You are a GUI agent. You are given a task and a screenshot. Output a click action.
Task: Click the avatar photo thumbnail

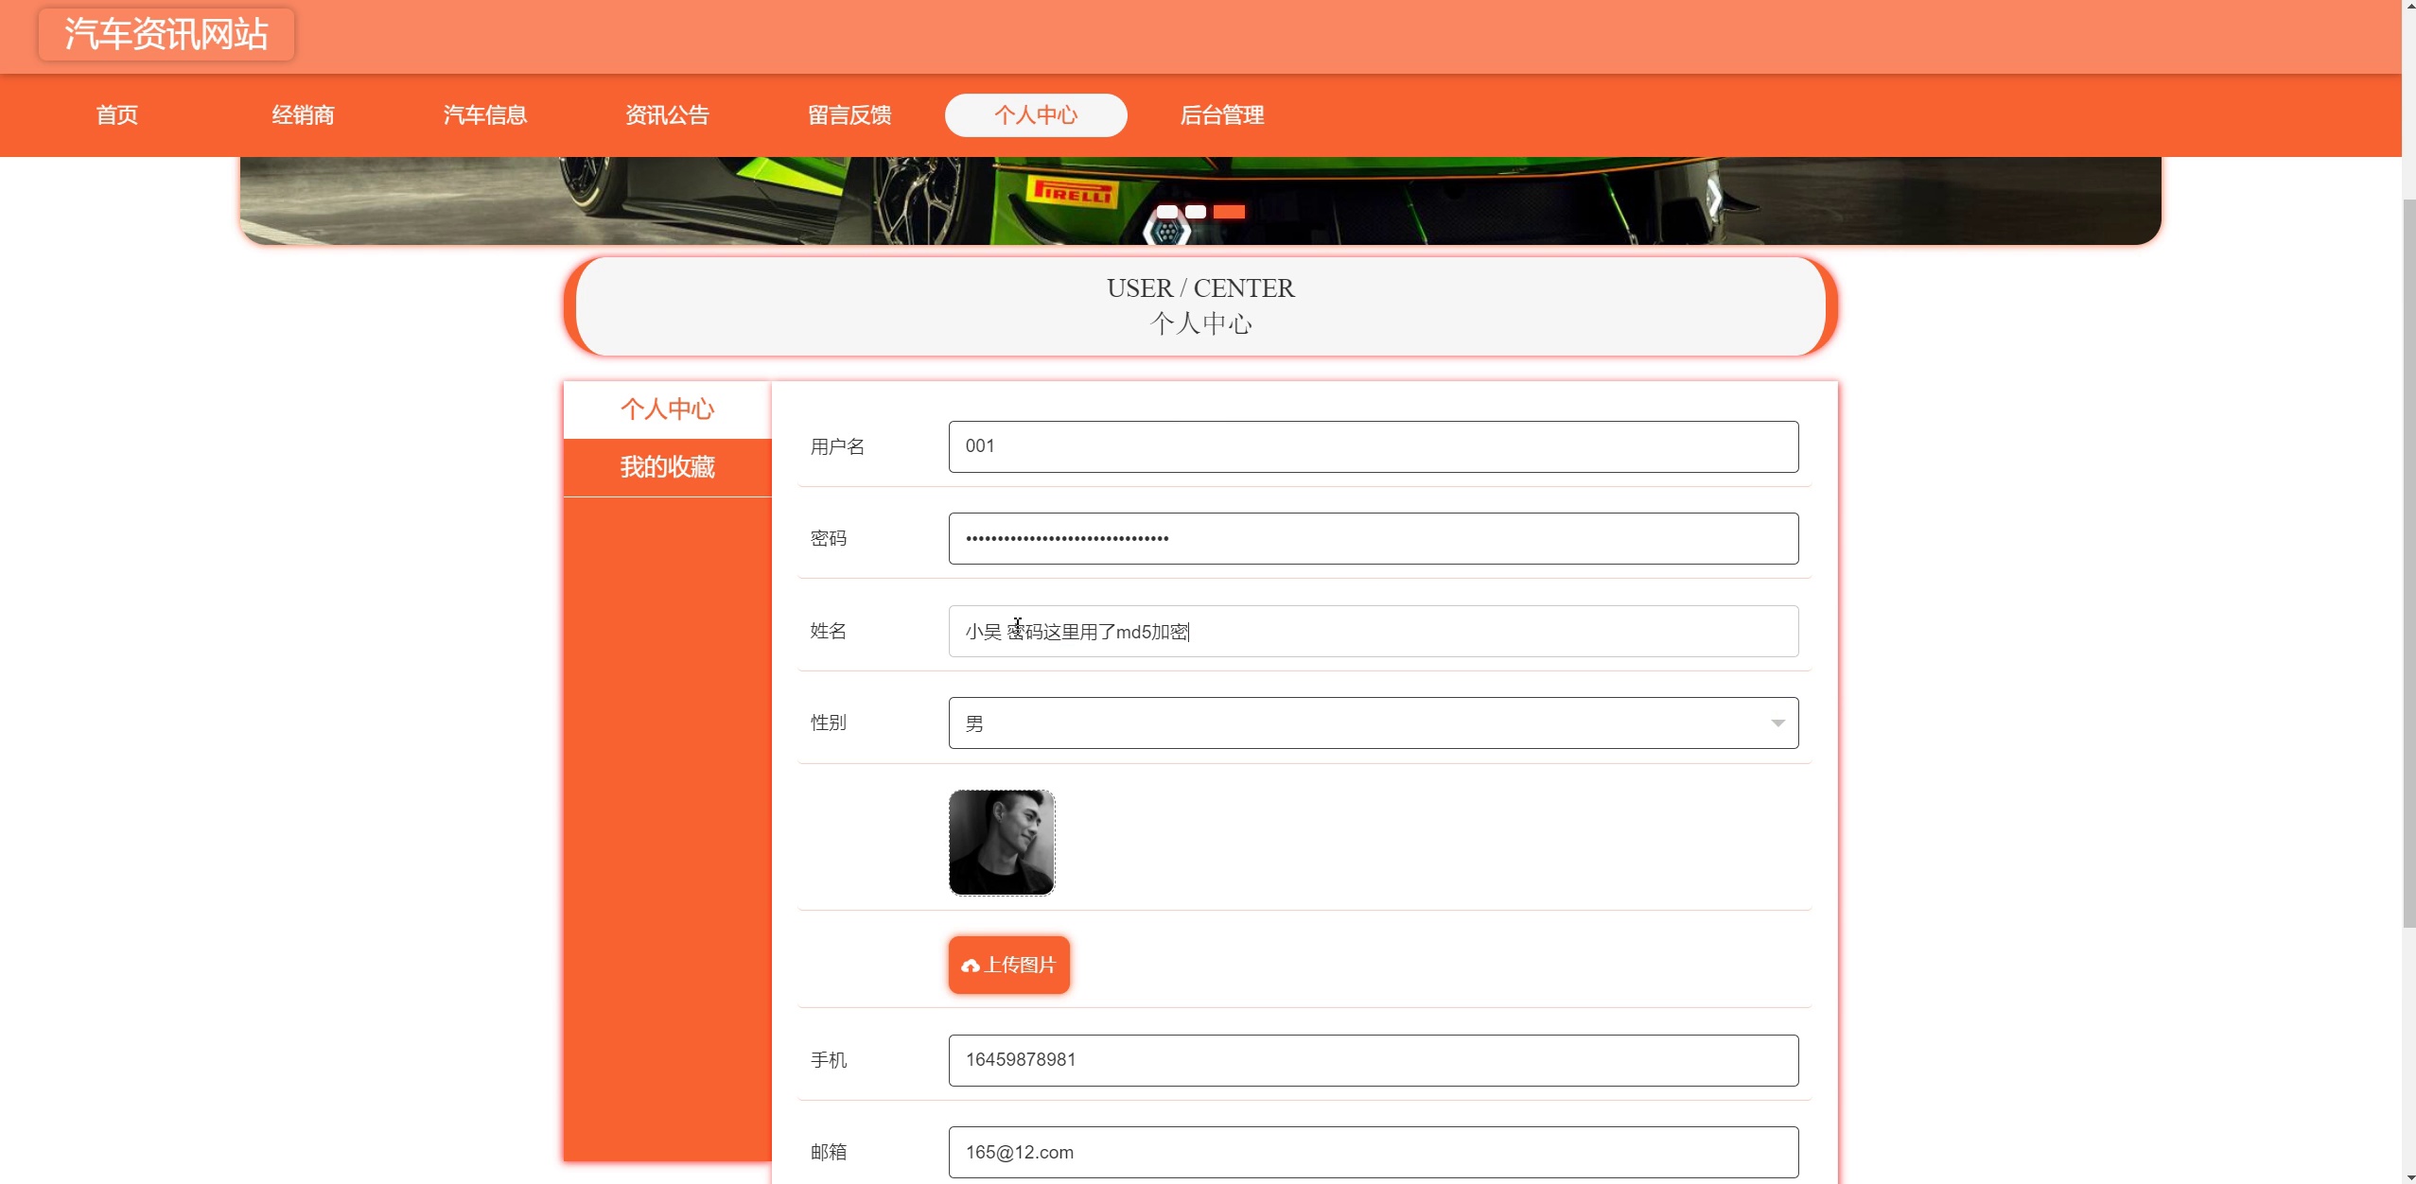pyautogui.click(x=1001, y=842)
